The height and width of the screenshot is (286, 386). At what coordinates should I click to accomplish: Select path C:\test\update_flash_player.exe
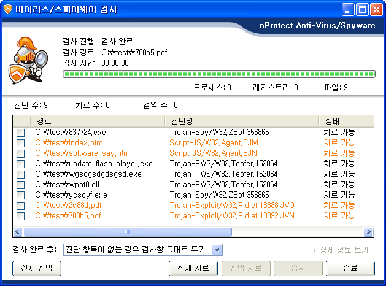click(x=94, y=164)
